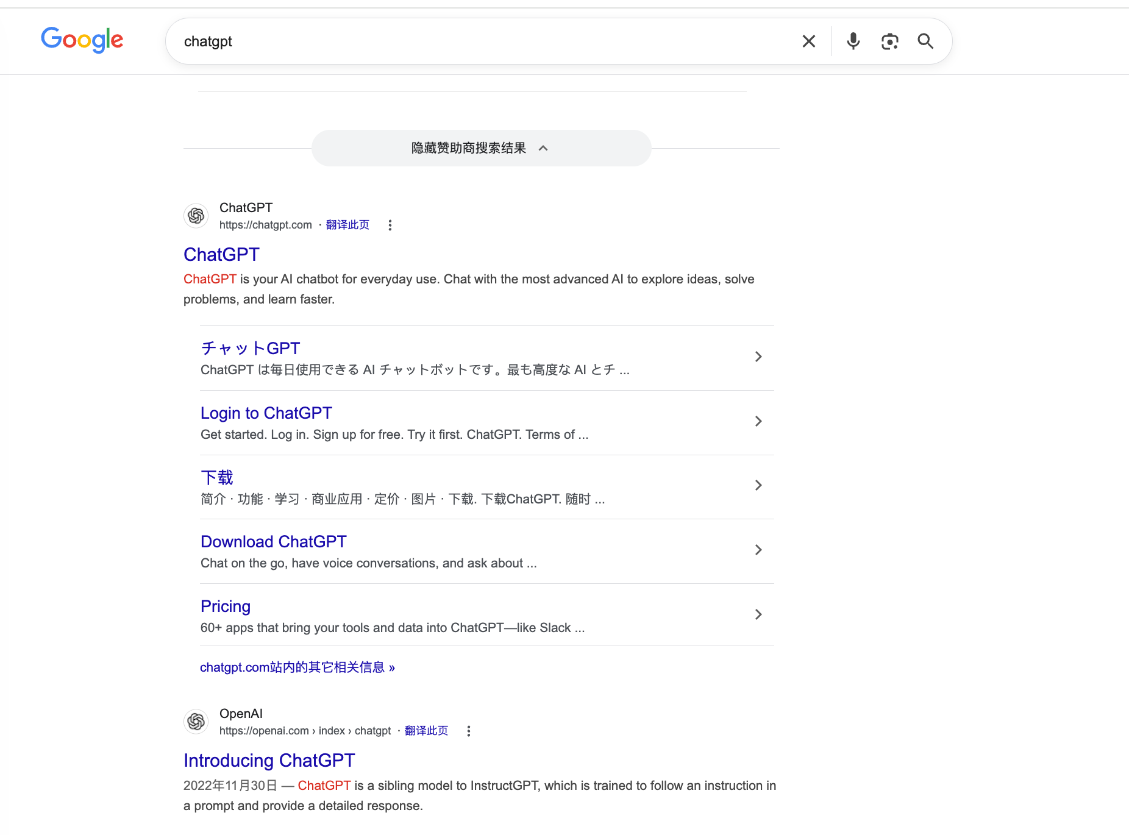Click the OpenAI result favicon
Viewport: 1129px width, 835px height.
(196, 722)
